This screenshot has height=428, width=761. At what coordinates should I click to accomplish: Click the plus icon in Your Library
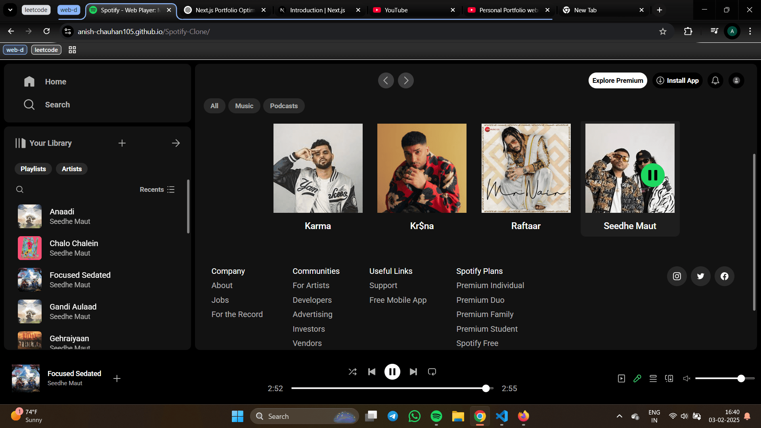pos(122,143)
